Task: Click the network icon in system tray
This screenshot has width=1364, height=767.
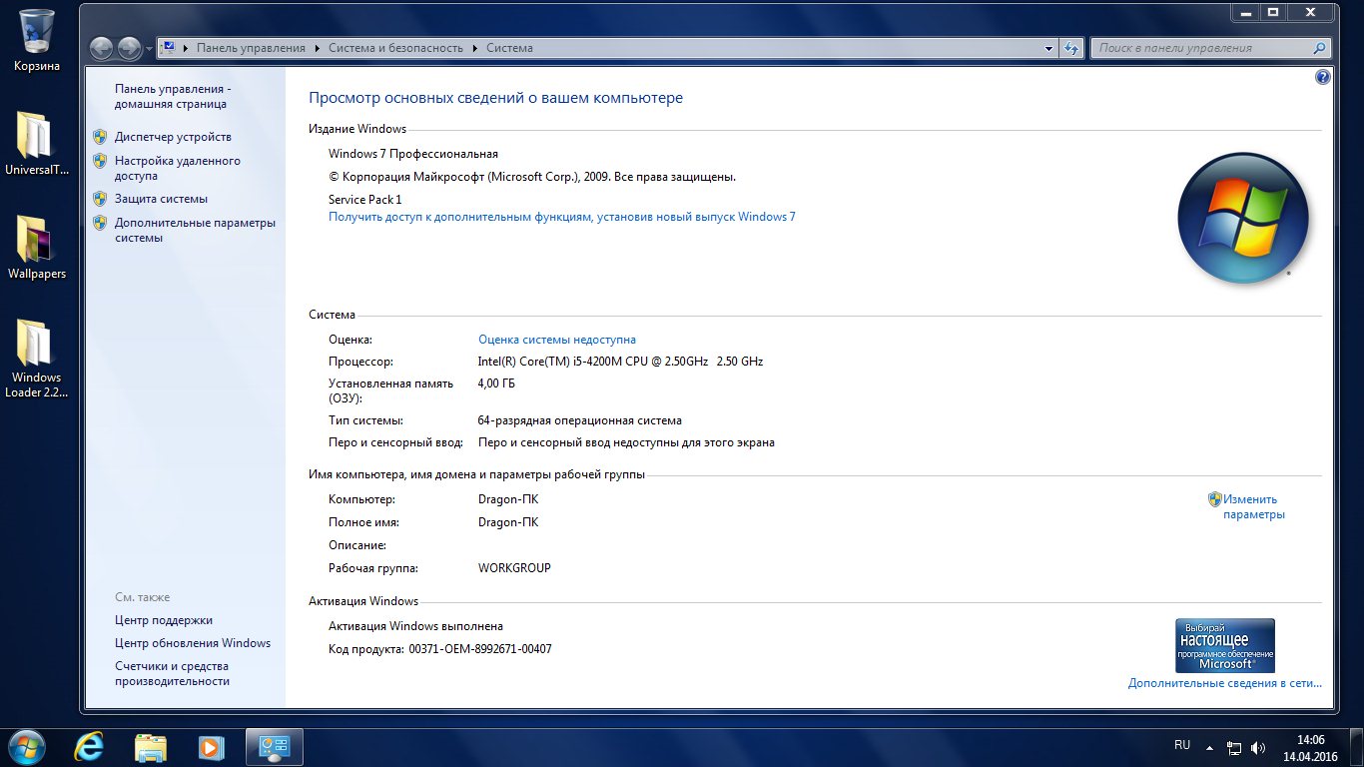Action: (x=1234, y=747)
